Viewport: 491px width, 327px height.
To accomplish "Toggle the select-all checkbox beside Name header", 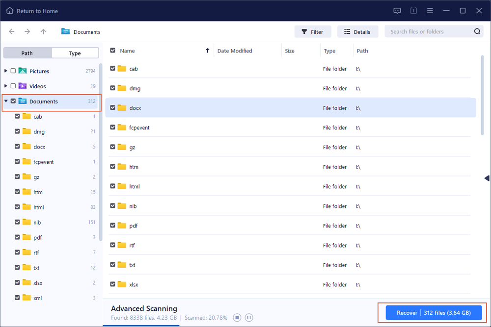I will coord(113,50).
